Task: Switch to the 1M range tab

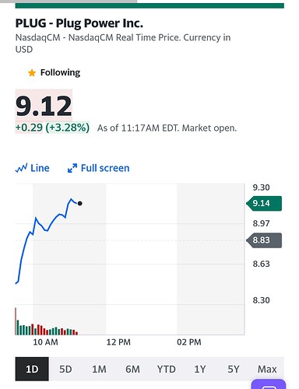Action: click(x=99, y=369)
